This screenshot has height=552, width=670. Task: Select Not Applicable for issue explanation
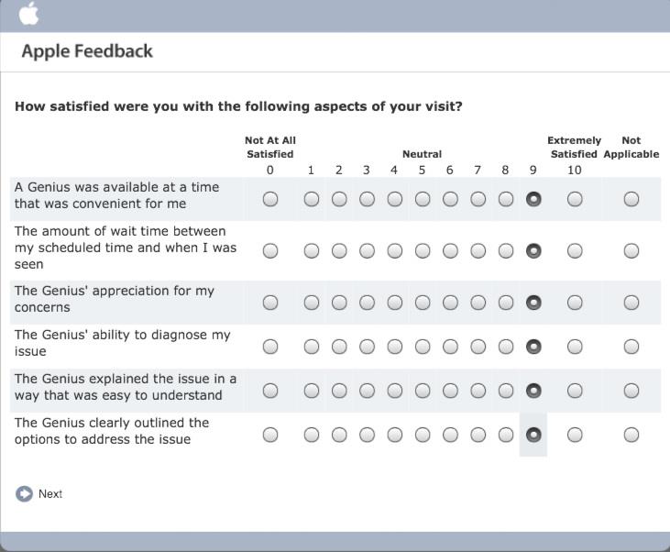(632, 391)
